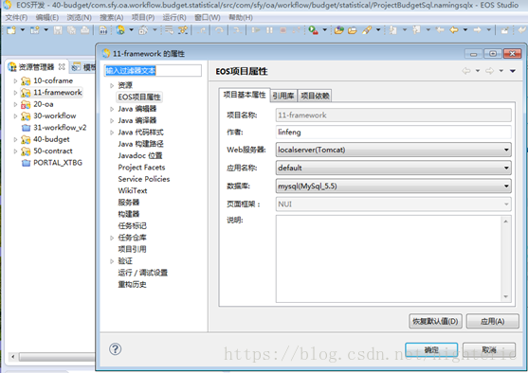Click the search flashlight toolbar icon
The width and height of the screenshot is (528, 373).
tap(366, 30)
